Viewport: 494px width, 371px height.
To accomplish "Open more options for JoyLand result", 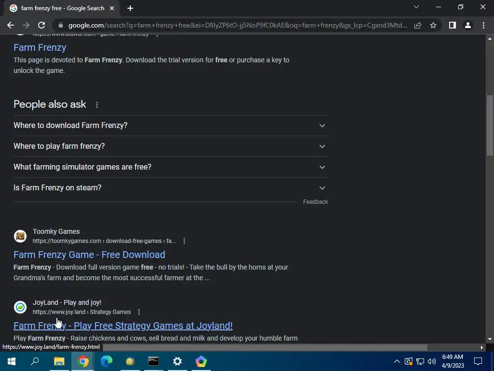I will coord(139,312).
